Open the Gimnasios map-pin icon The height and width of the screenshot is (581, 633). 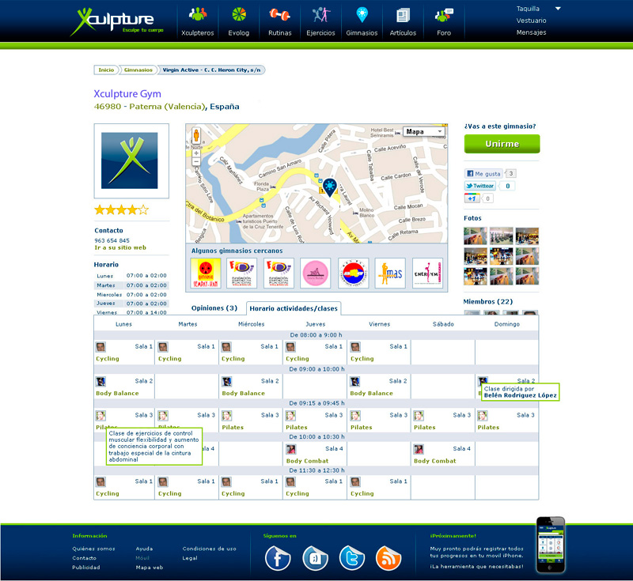pos(362,14)
